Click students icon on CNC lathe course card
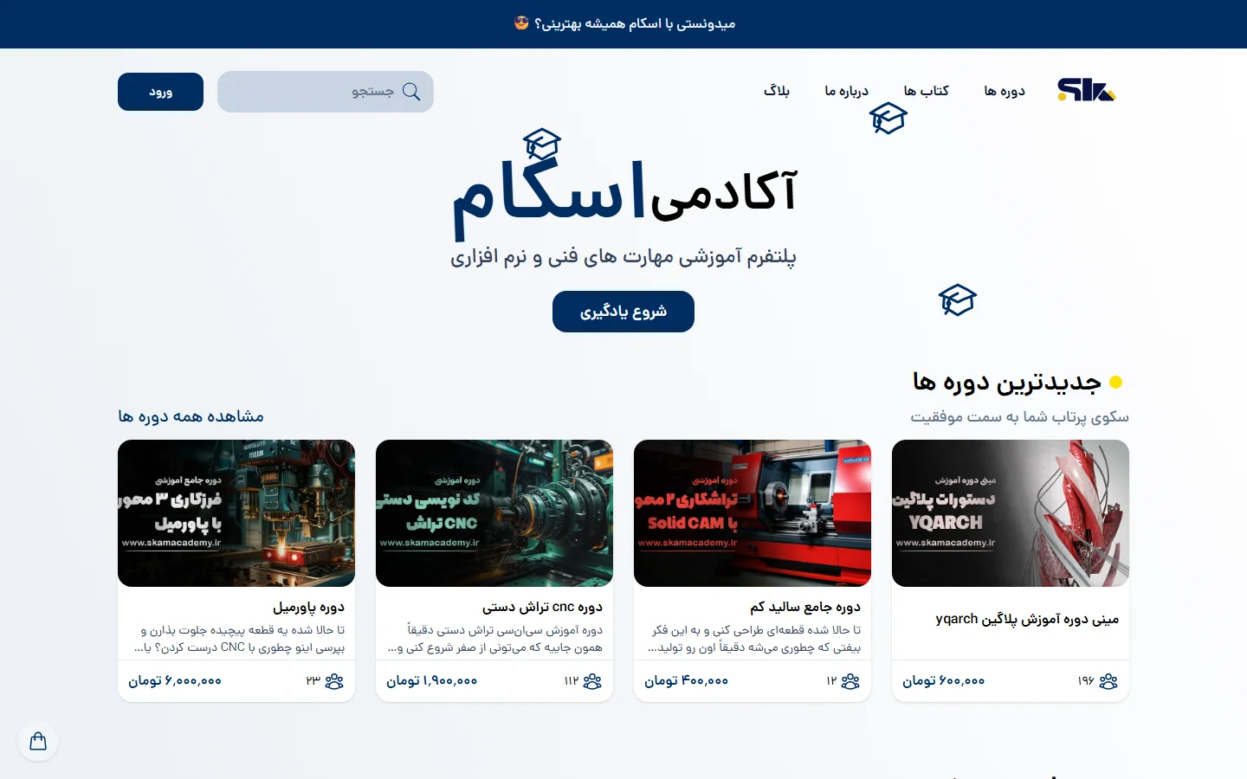 tap(592, 681)
